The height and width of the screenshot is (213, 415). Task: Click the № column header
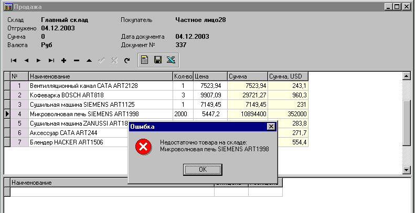[19, 76]
